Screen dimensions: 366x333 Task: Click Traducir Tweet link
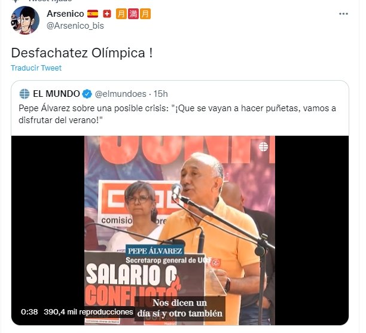pos(36,68)
